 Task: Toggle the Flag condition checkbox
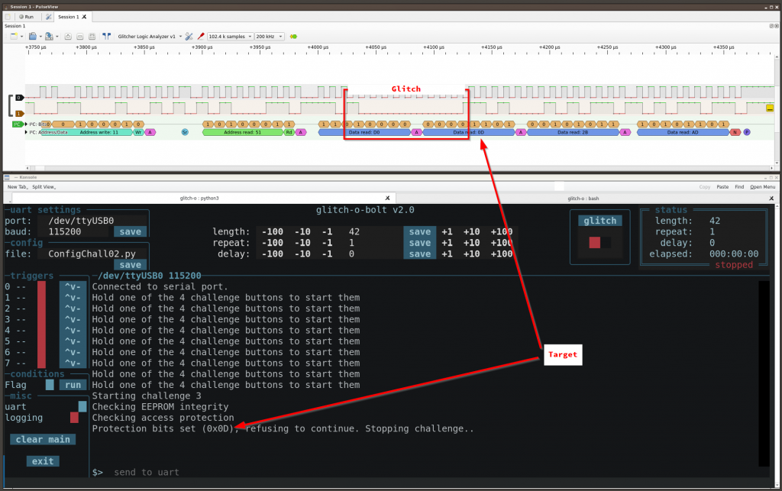50,385
